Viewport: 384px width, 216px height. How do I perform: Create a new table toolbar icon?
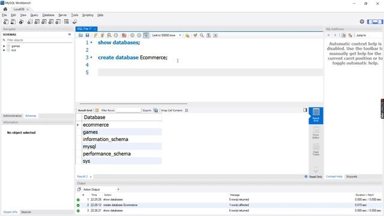tap(37, 22)
